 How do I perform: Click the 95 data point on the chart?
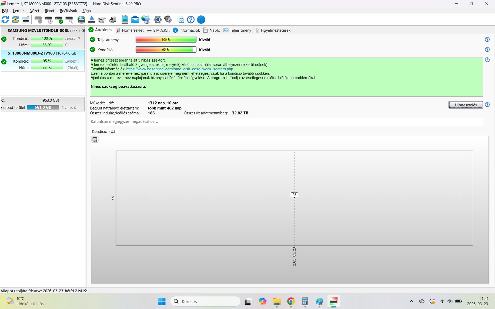(x=295, y=198)
